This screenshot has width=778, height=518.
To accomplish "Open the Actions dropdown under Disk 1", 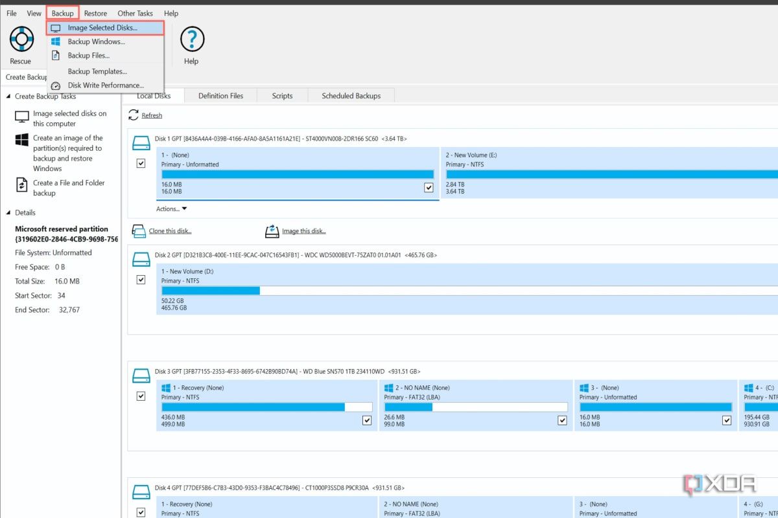I will [x=172, y=209].
